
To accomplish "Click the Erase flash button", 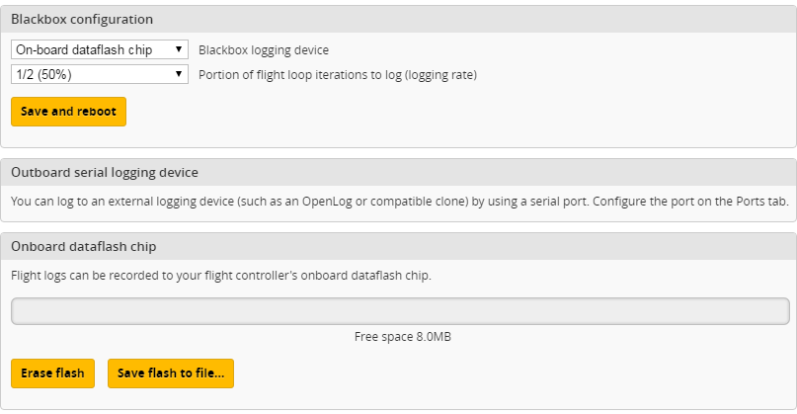I will click(x=53, y=373).
